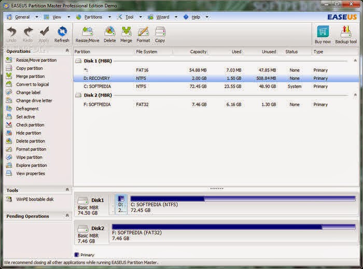Click C: SOFTPEDIA usage bar in Disk1 map

pos(243,199)
